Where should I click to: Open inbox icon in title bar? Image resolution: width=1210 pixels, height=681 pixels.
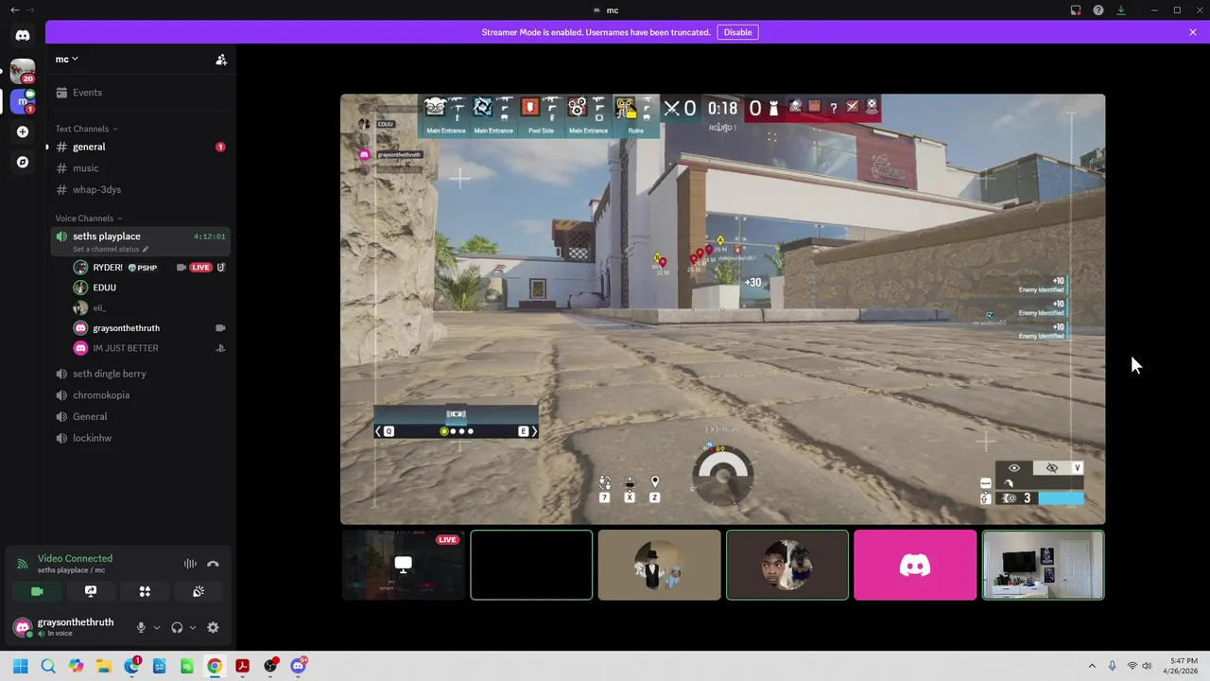1076,10
